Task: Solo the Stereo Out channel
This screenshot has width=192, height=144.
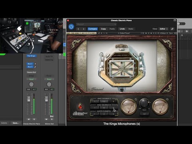Action: coord(52,119)
